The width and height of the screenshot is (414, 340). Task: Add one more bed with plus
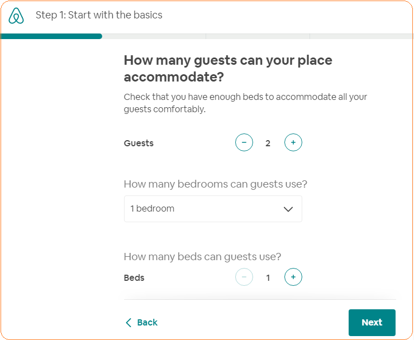(x=293, y=277)
